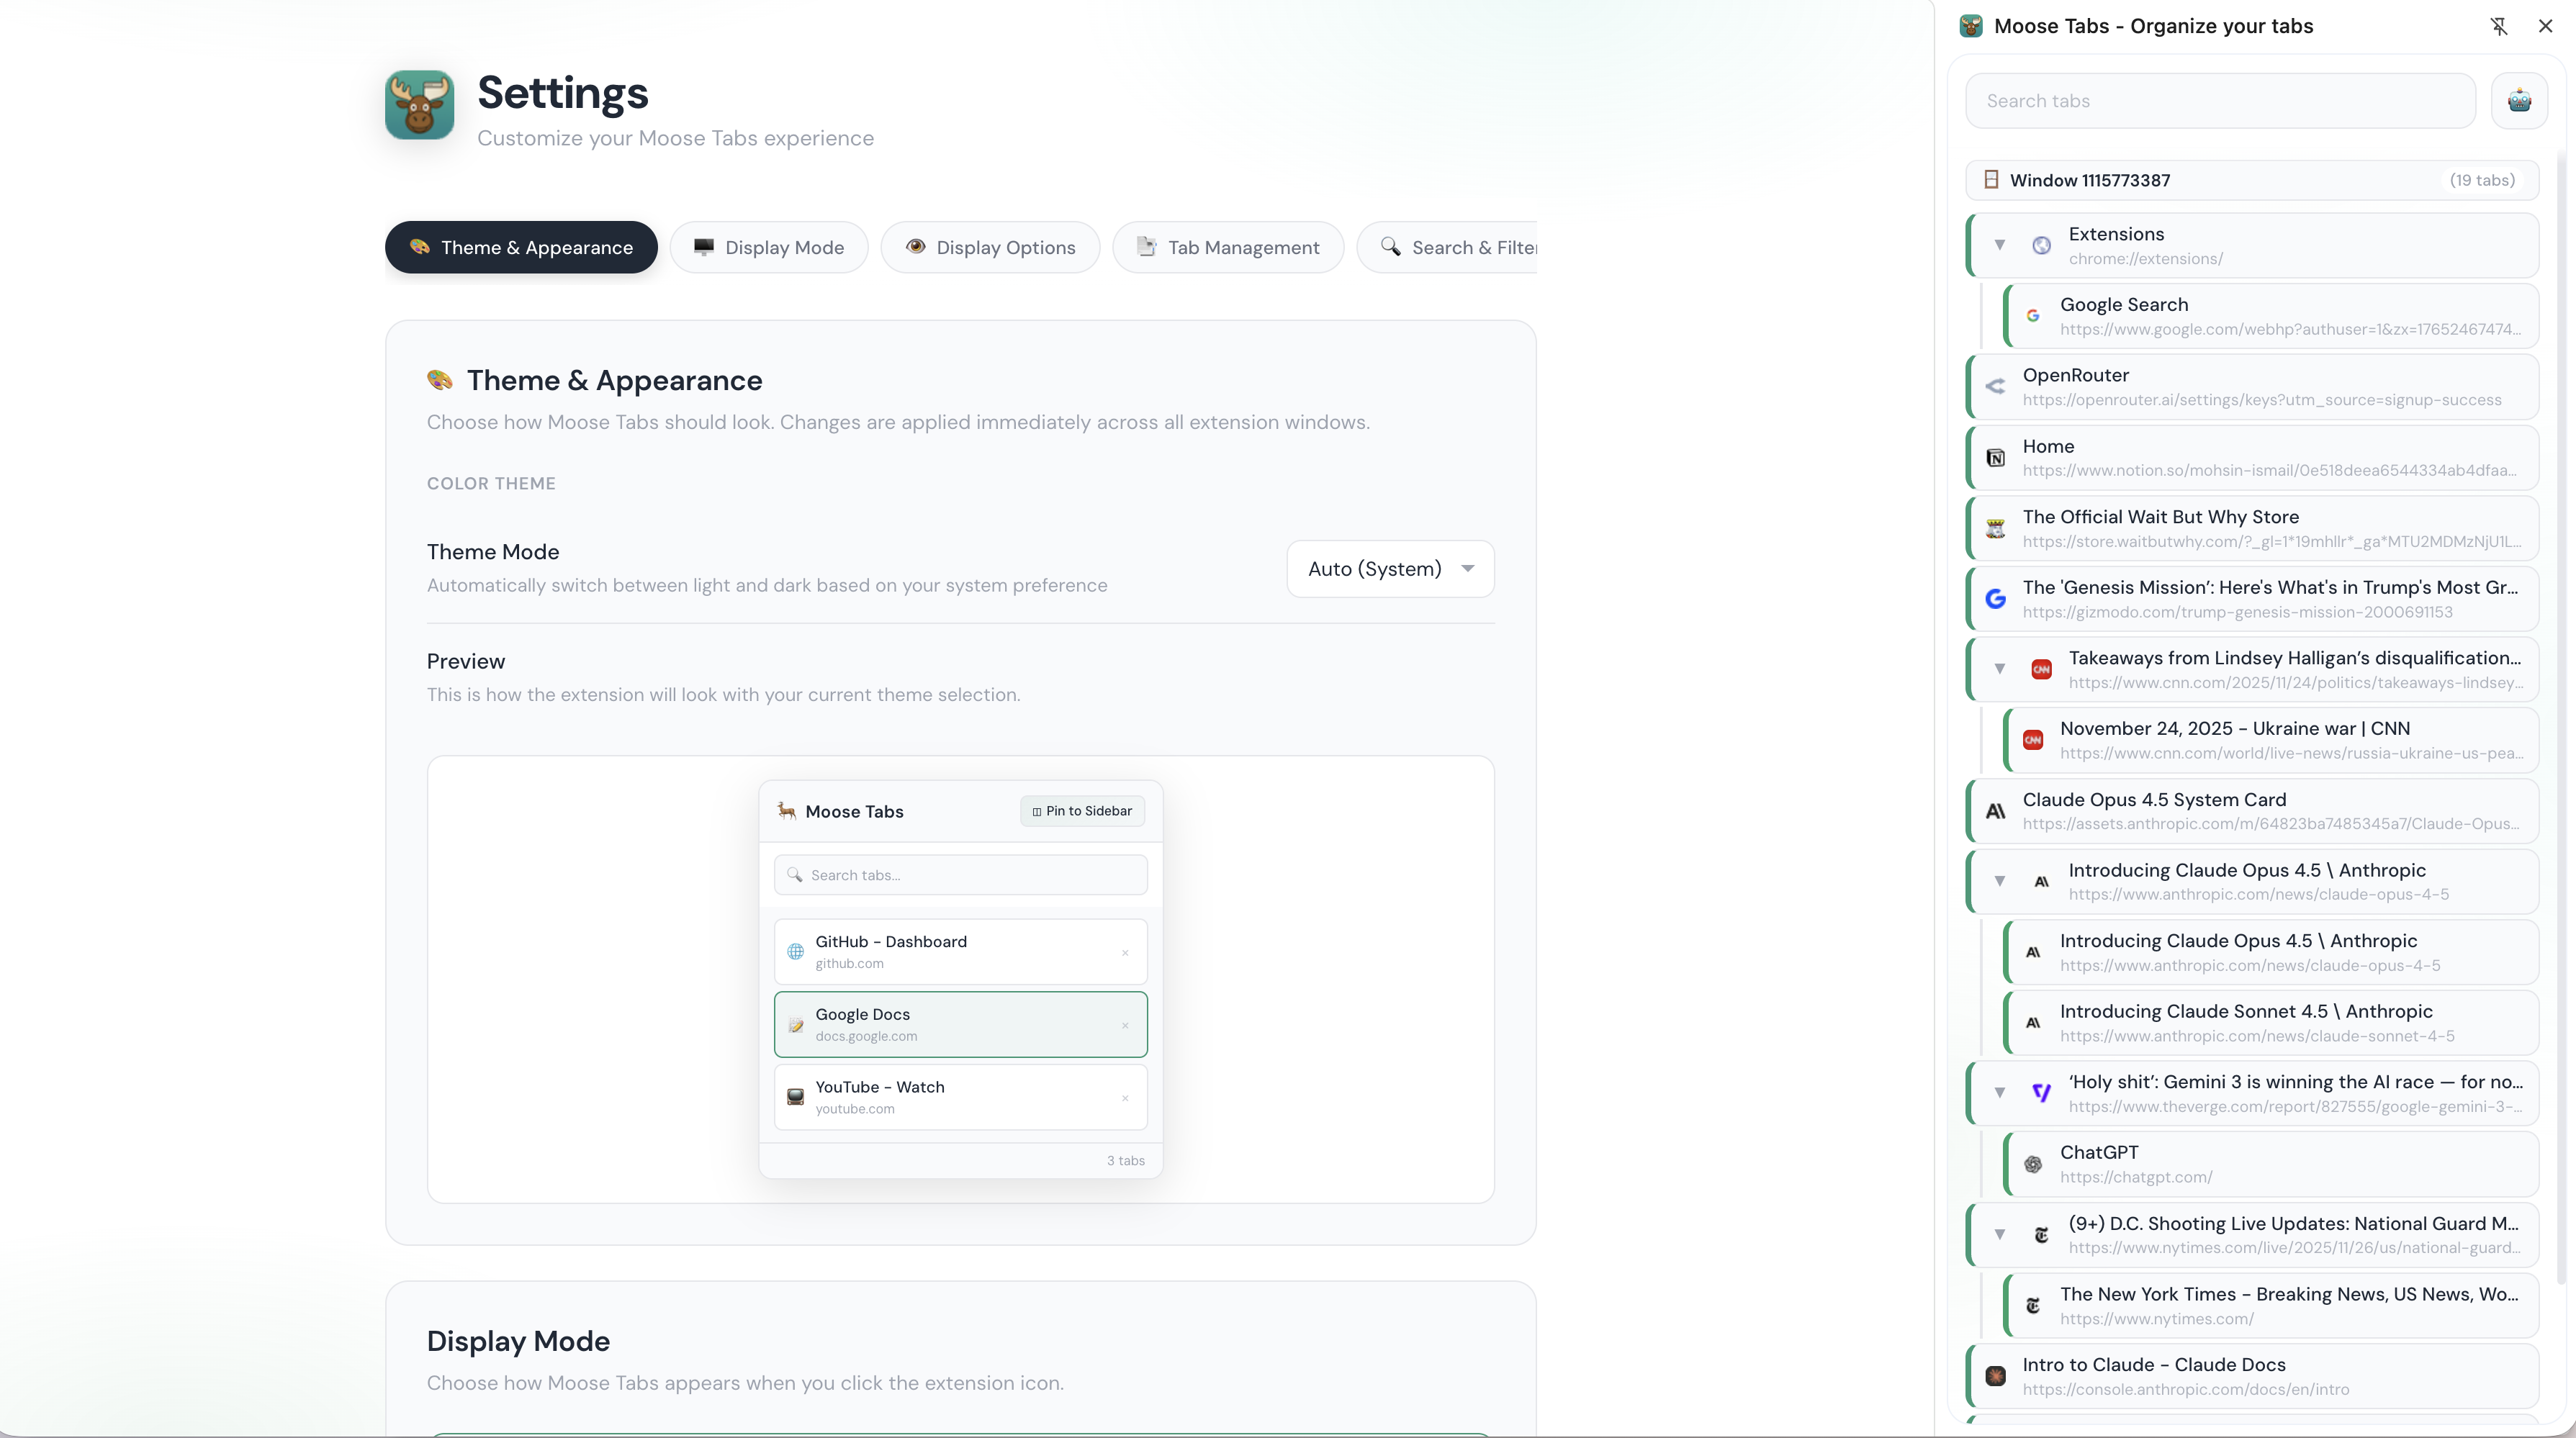
Task: Close YouTube Watch preview tab
Action: [x=1125, y=1098]
